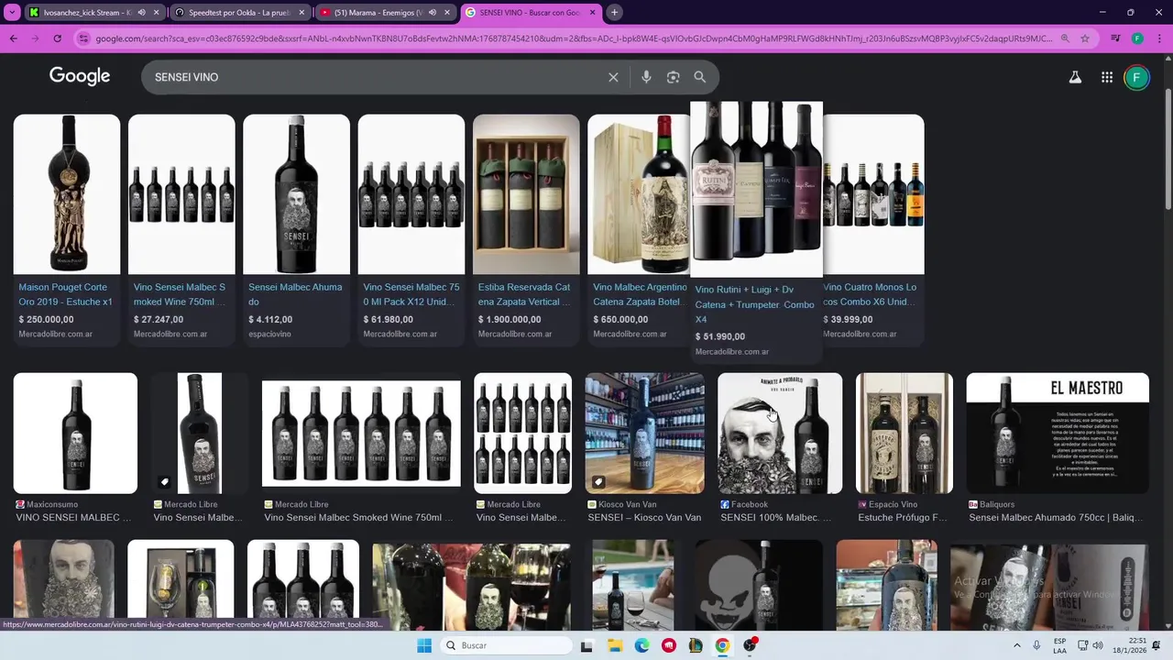Open the Windows Start menu
The height and width of the screenshot is (660, 1173).
click(x=424, y=645)
